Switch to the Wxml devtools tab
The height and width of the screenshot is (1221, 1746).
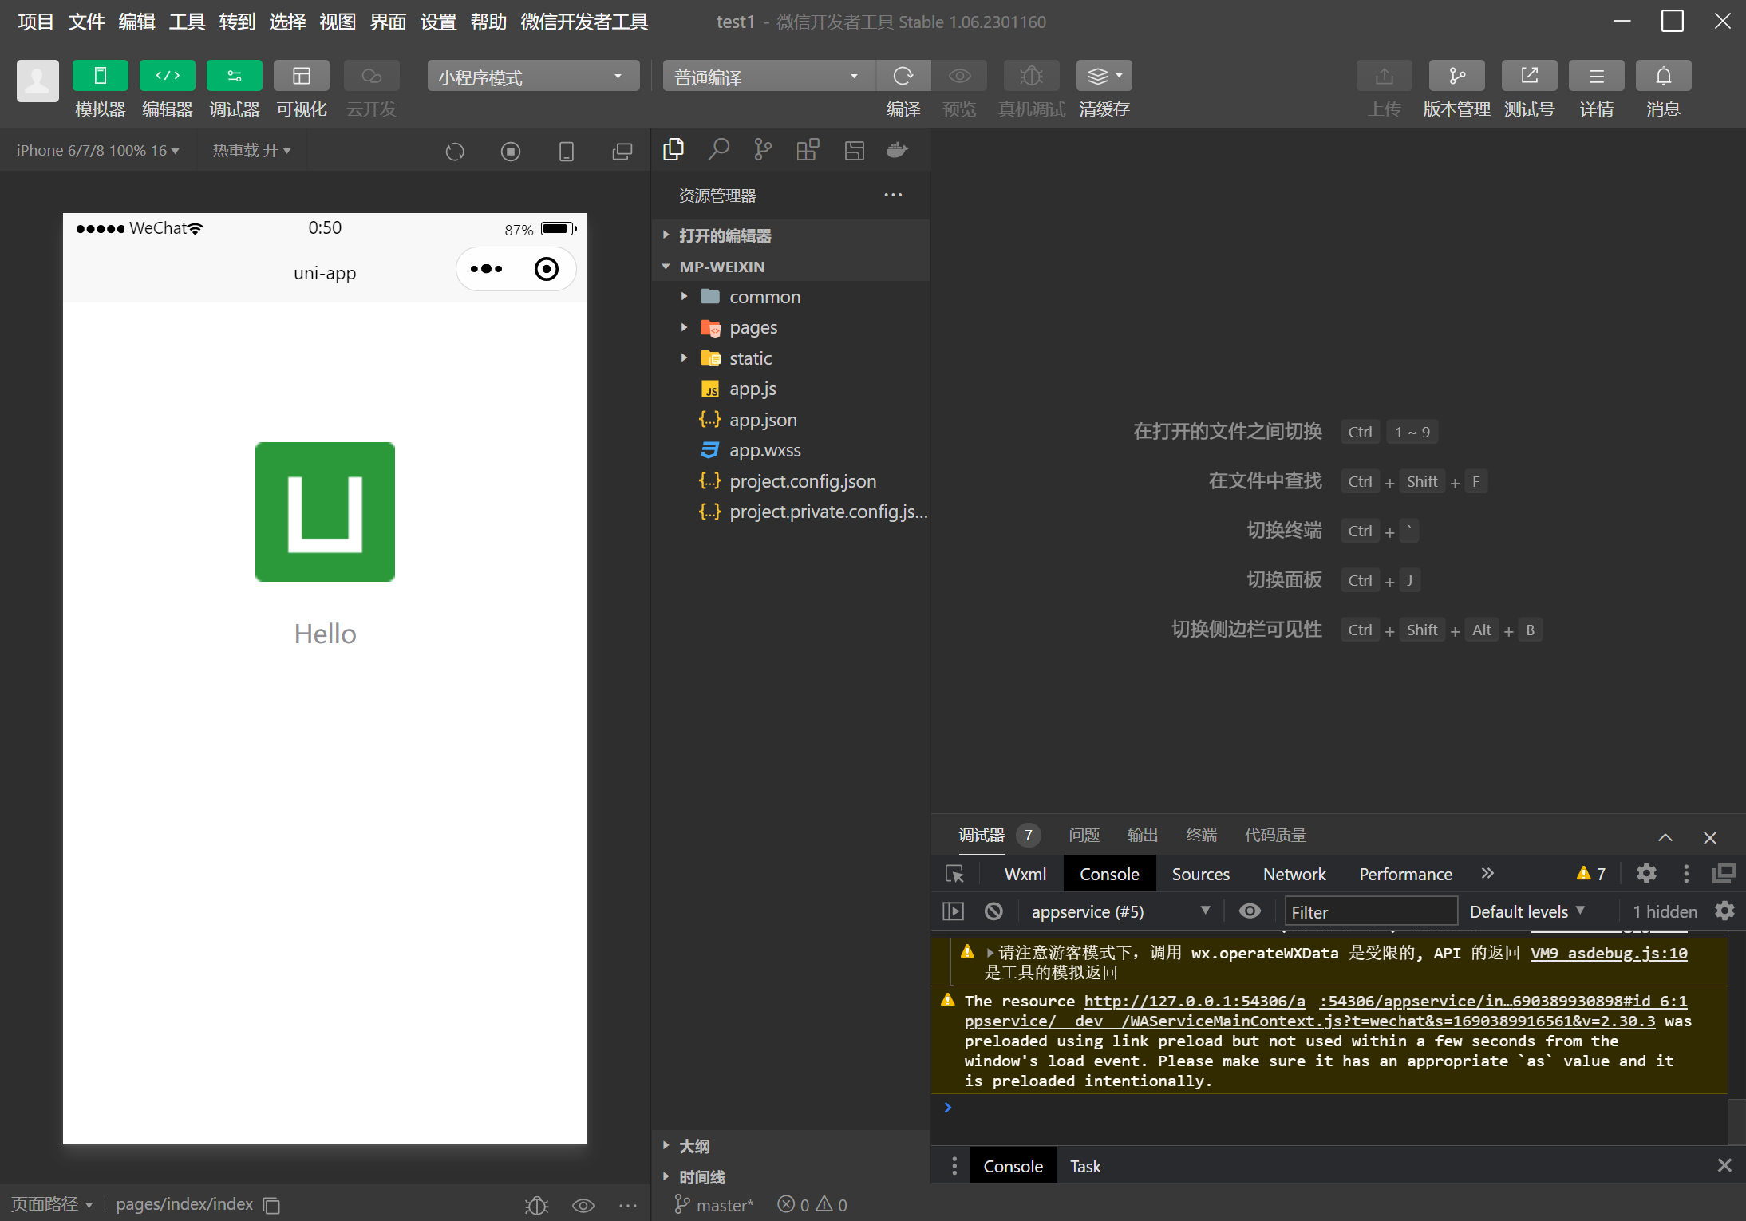click(1025, 874)
